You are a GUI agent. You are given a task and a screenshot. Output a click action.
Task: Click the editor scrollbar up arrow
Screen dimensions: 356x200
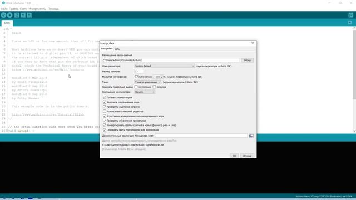354,28
